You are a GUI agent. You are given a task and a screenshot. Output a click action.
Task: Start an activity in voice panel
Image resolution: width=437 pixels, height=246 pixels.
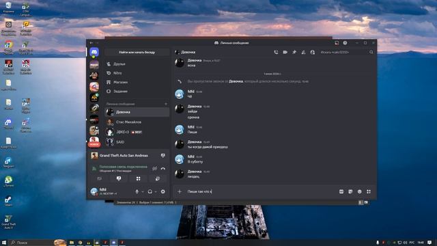pyautogui.click(x=138, y=178)
